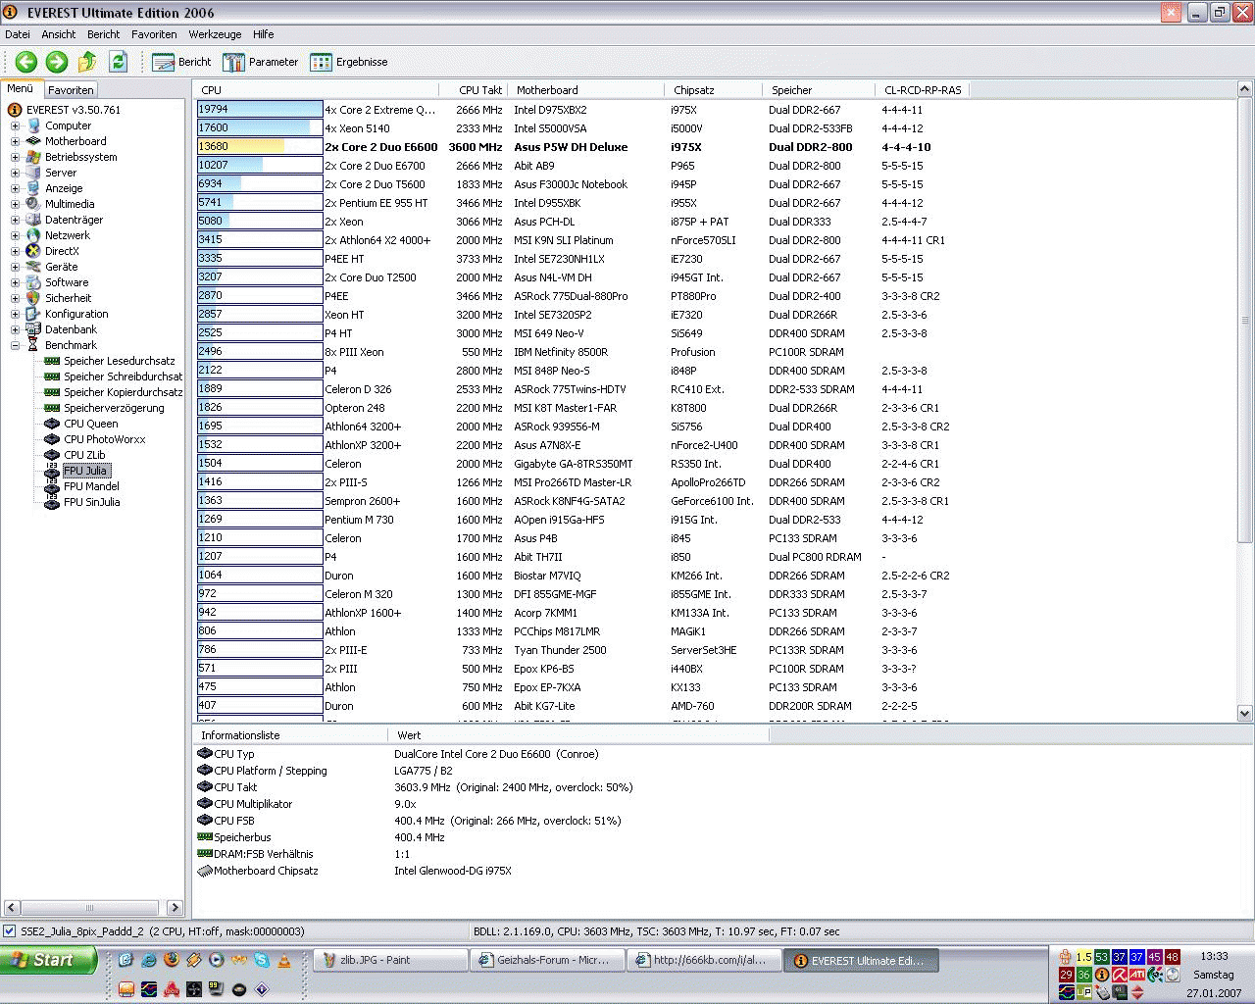Switch to the Menü tab
This screenshot has width=1255, height=1004.
pyautogui.click(x=21, y=88)
